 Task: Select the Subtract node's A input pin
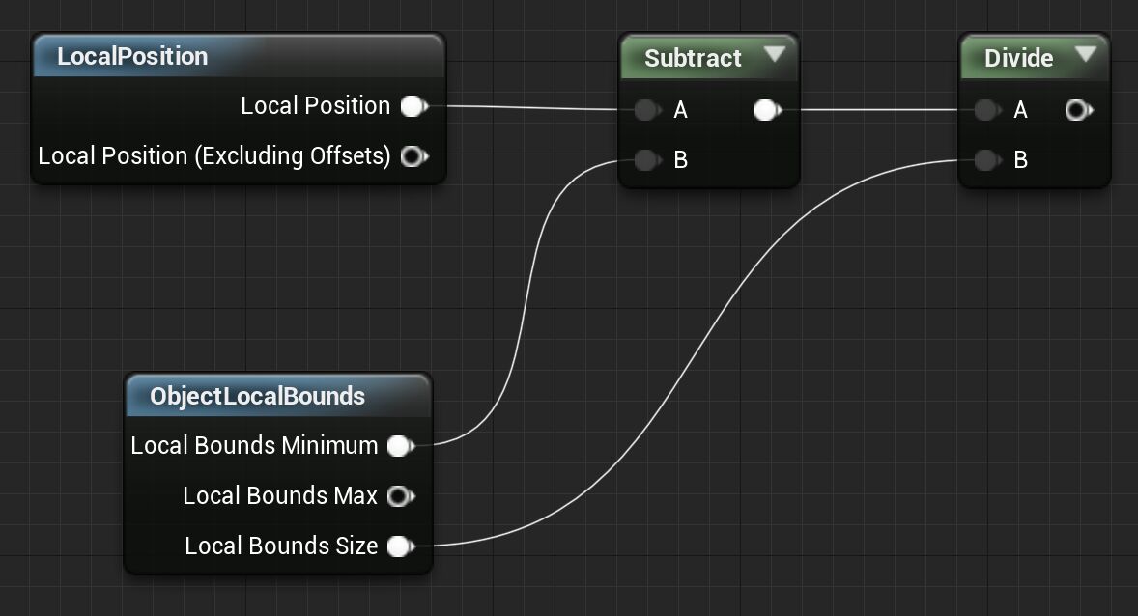[647, 110]
